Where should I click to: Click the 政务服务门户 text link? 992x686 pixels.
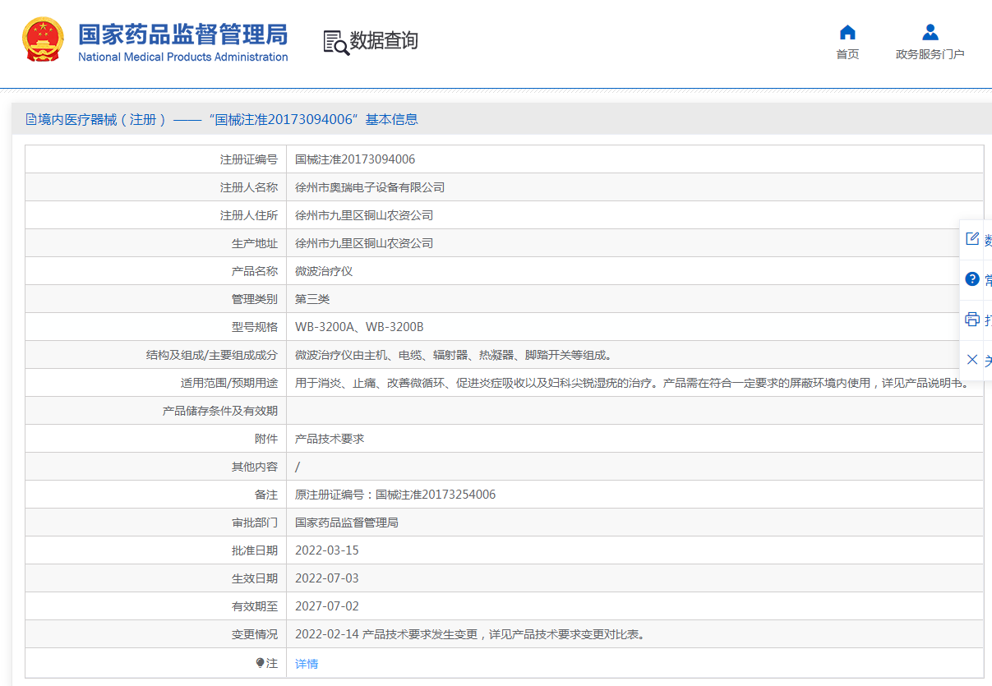coord(930,54)
